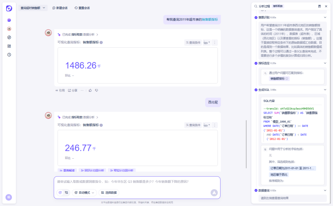Screen dimensions: 333x206
Task: Like the first answer with thumbs up
Action: pos(90,90)
